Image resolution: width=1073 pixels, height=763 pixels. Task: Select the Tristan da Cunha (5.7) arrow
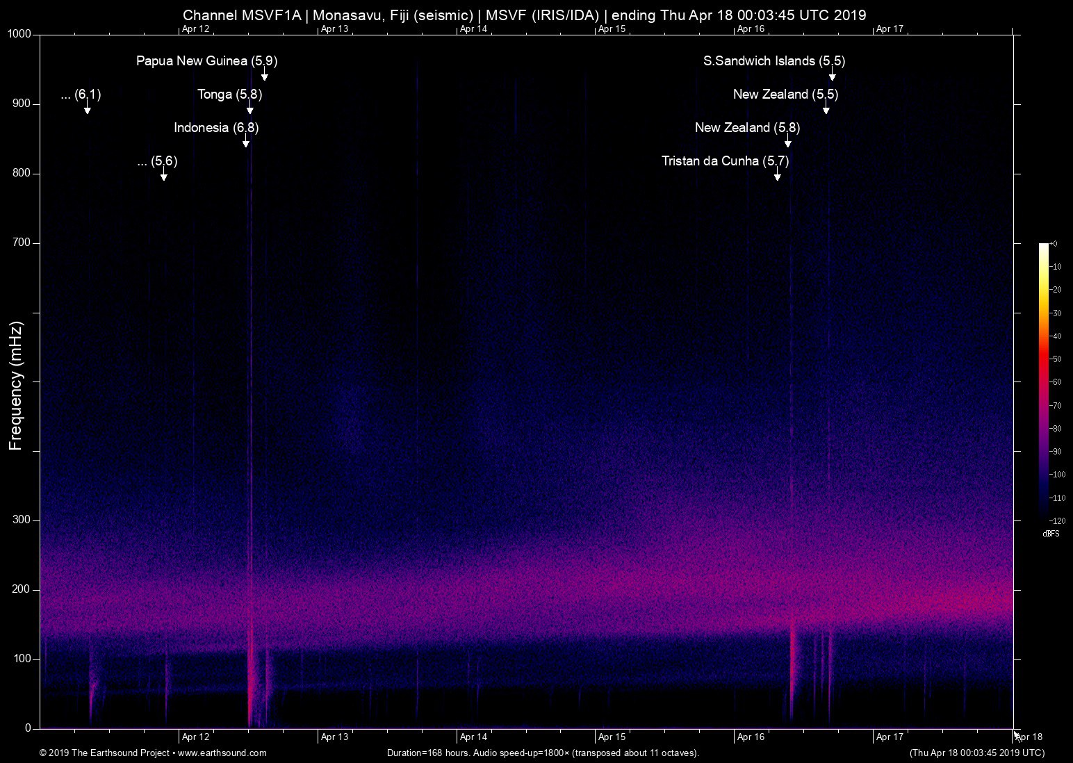pyautogui.click(x=778, y=176)
